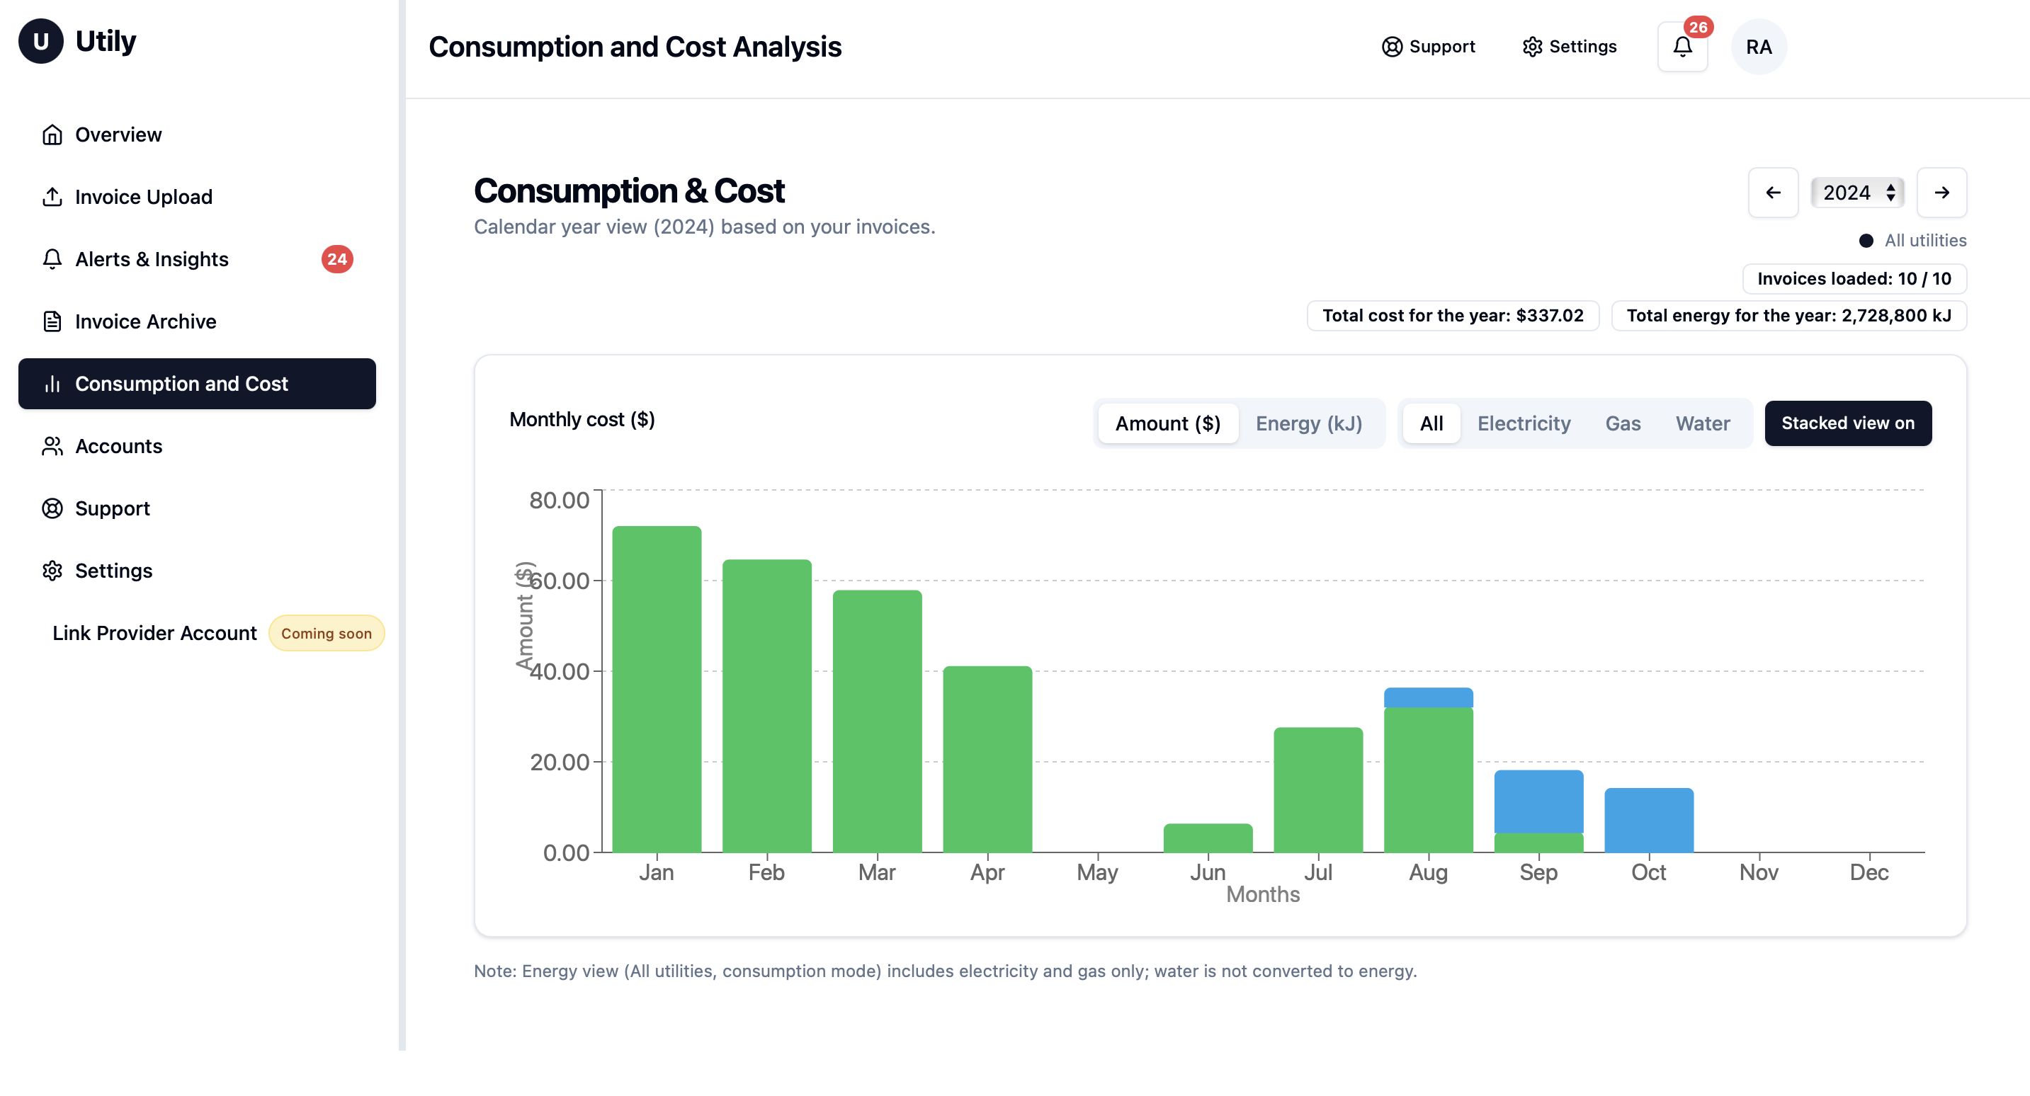2030x1096 pixels.
Task: Filter chart by Water
Action: point(1702,423)
